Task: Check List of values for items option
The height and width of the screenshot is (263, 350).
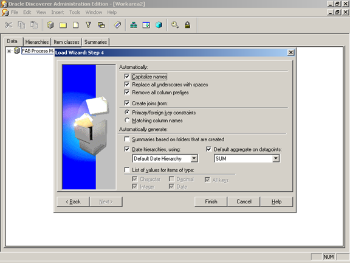Action: pyautogui.click(x=127, y=170)
